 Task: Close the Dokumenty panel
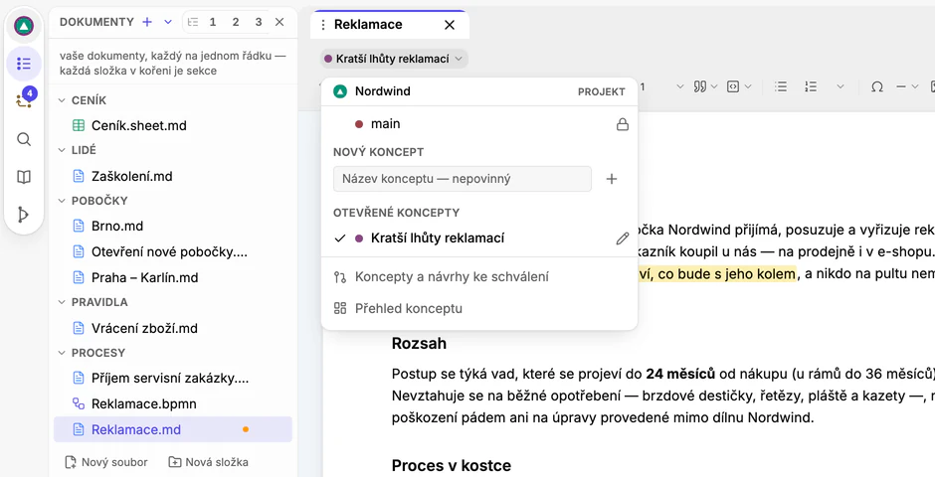pos(280,22)
